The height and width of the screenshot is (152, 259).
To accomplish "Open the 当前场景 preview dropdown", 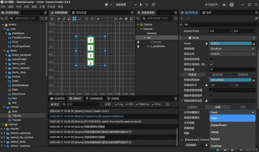I will 126,5.
